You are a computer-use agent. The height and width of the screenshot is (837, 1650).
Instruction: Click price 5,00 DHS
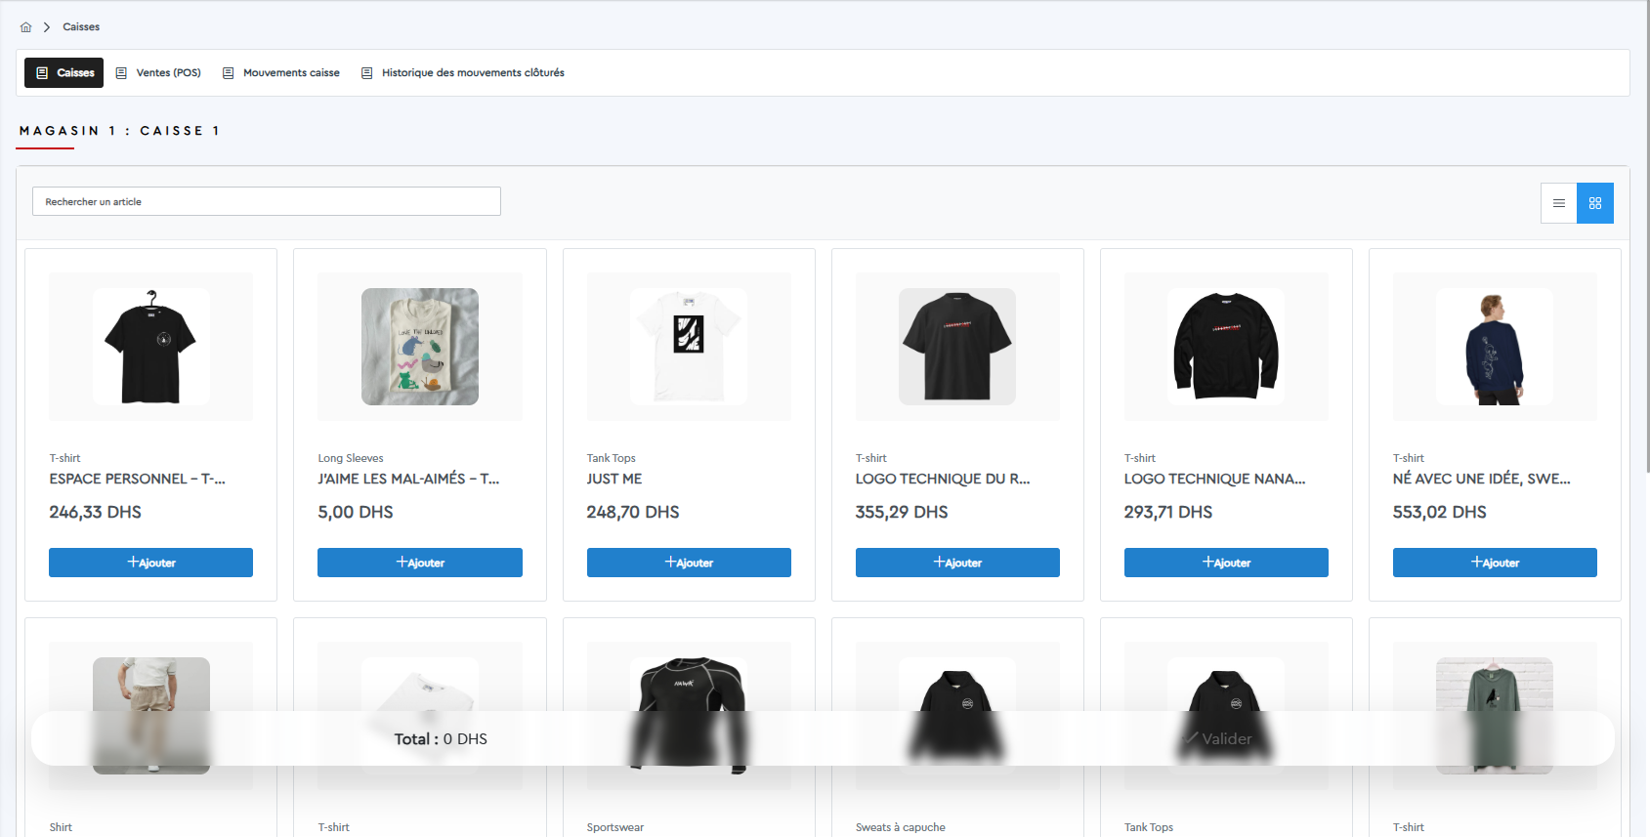tap(356, 512)
